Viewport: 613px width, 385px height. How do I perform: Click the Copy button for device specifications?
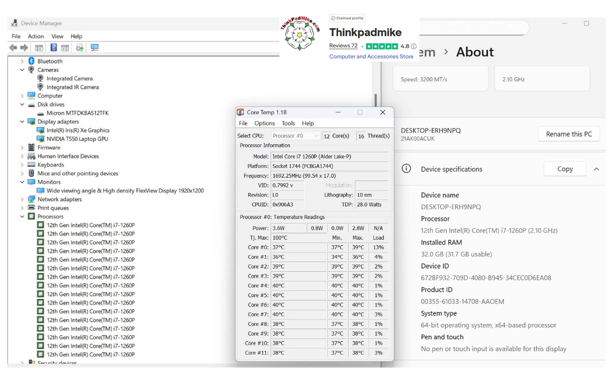tap(564, 169)
